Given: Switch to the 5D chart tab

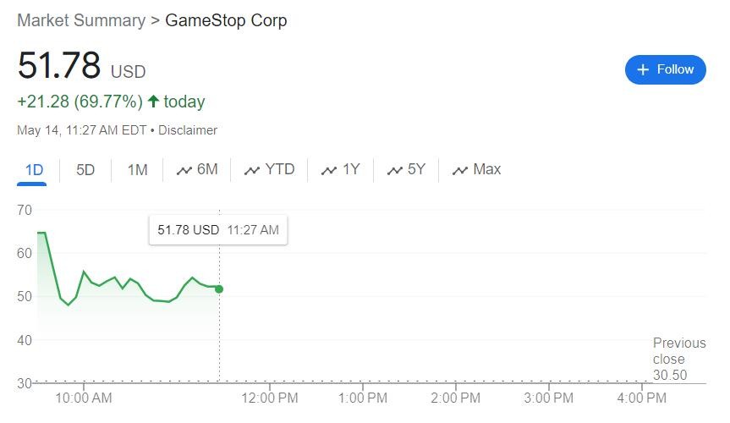Looking at the screenshot, I should tap(85, 170).
